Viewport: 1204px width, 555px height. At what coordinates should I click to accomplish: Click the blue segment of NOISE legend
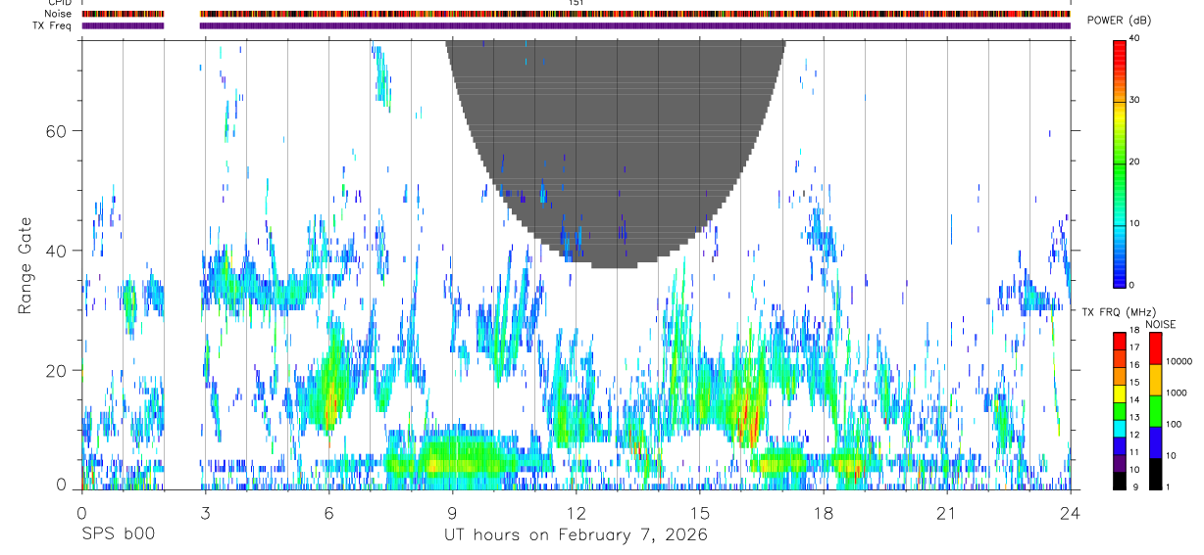(1156, 442)
